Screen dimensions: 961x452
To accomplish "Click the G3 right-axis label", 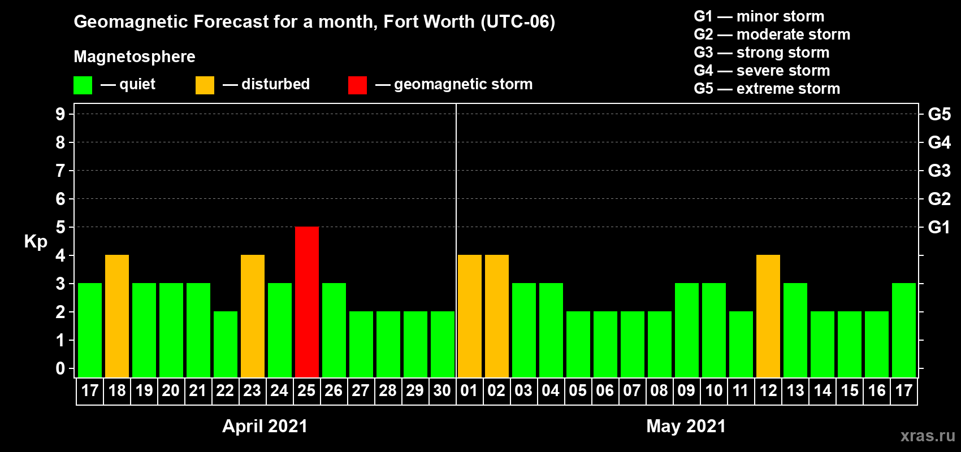I will (x=939, y=171).
